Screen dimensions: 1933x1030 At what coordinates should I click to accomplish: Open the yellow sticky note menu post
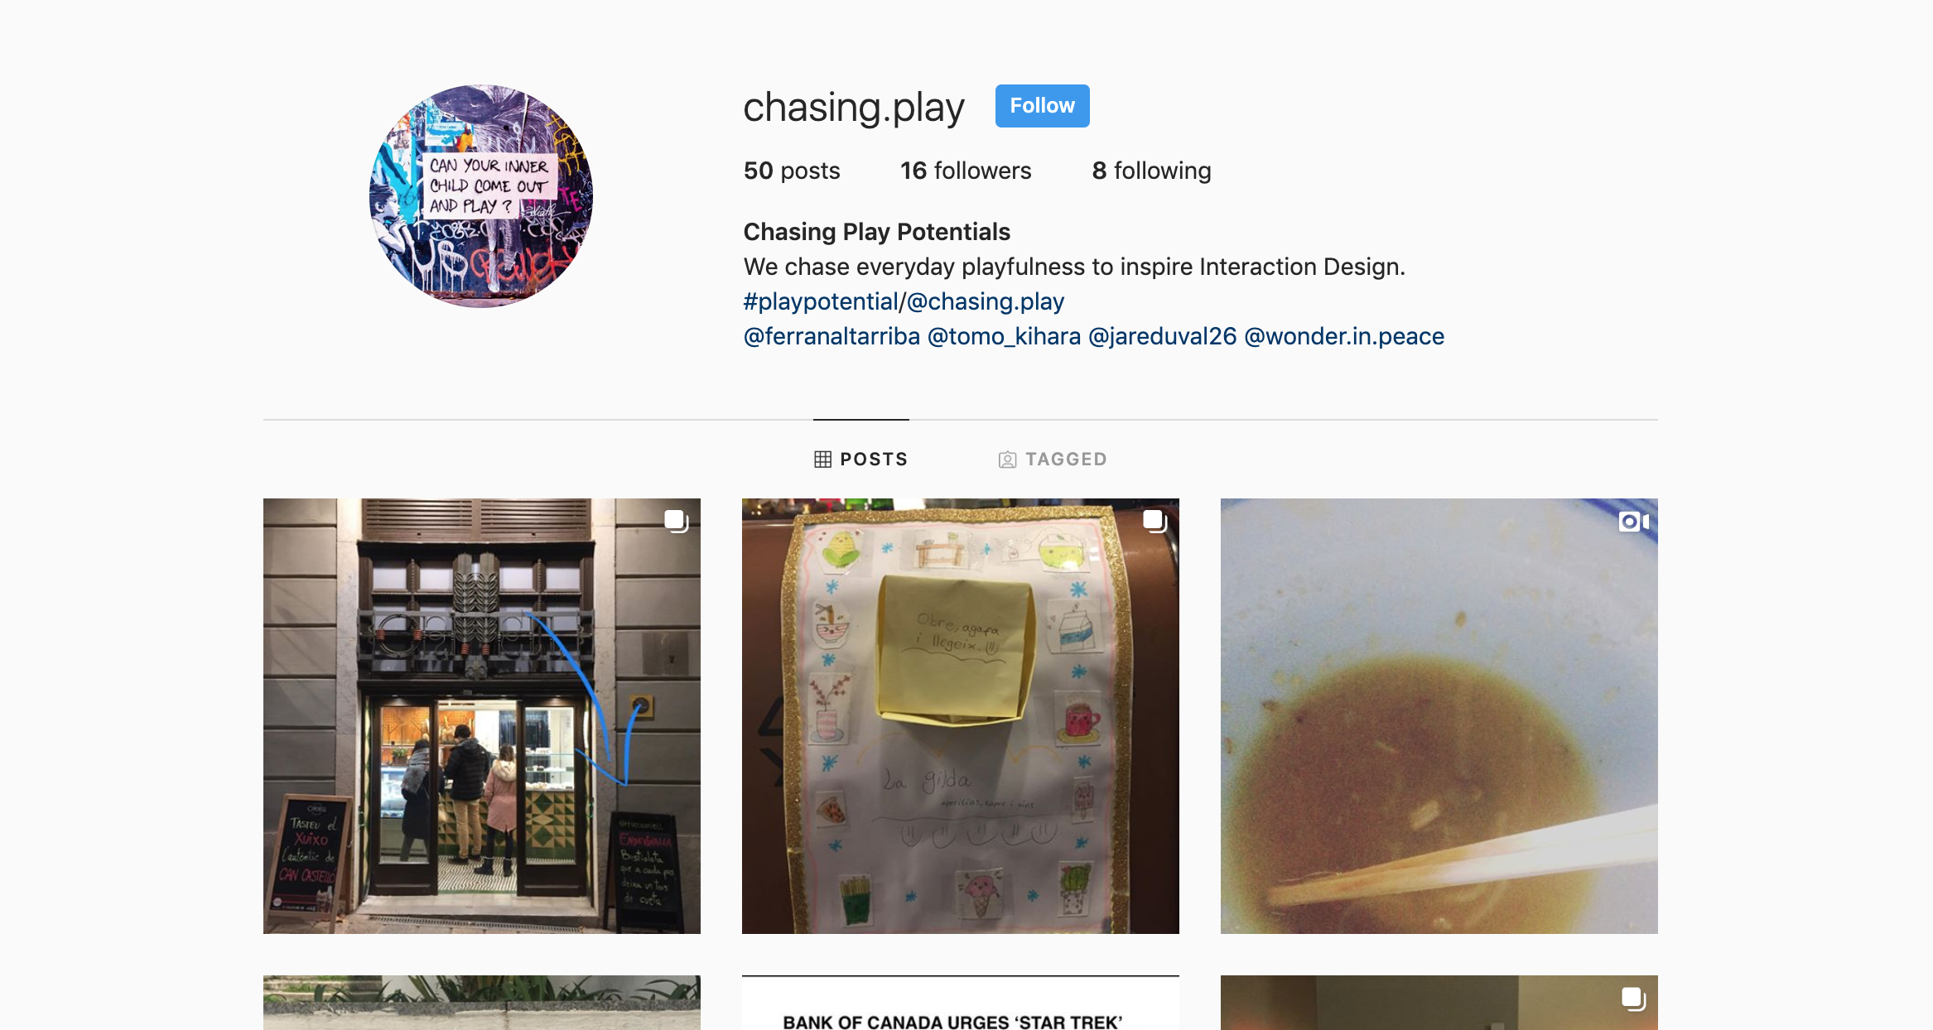(x=961, y=716)
